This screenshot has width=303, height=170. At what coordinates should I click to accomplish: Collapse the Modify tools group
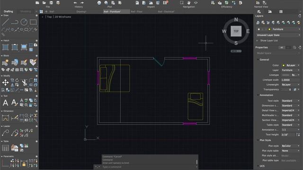click(2, 76)
